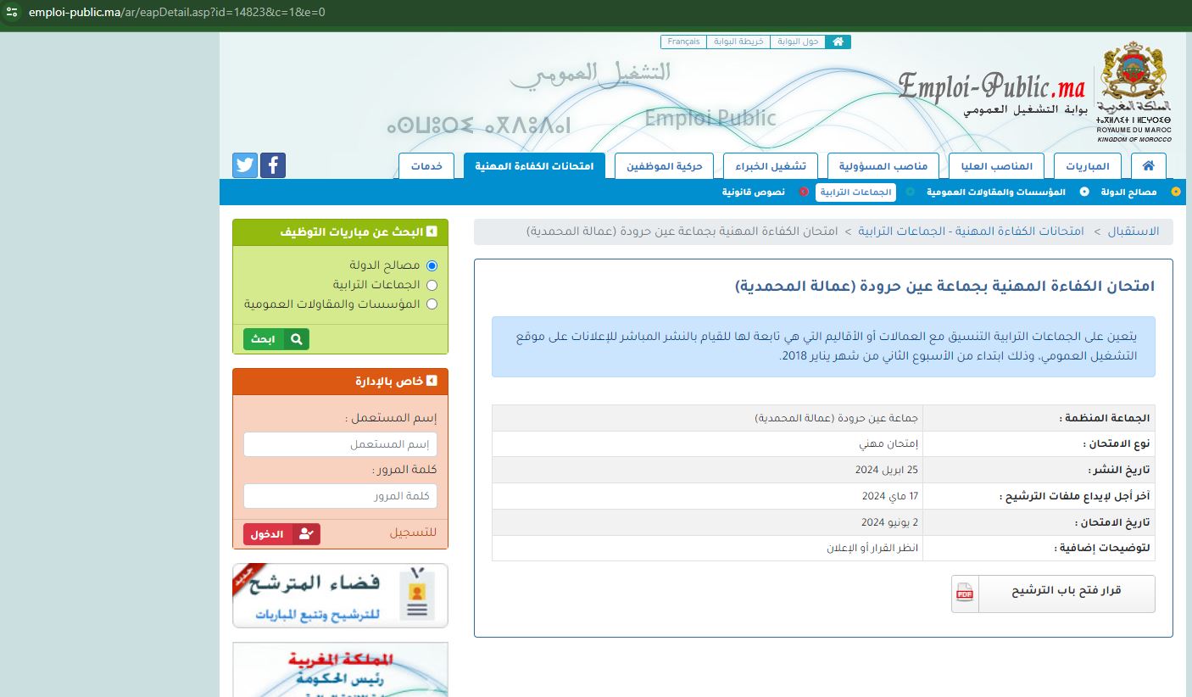Switch language via the Français link

pos(683,42)
